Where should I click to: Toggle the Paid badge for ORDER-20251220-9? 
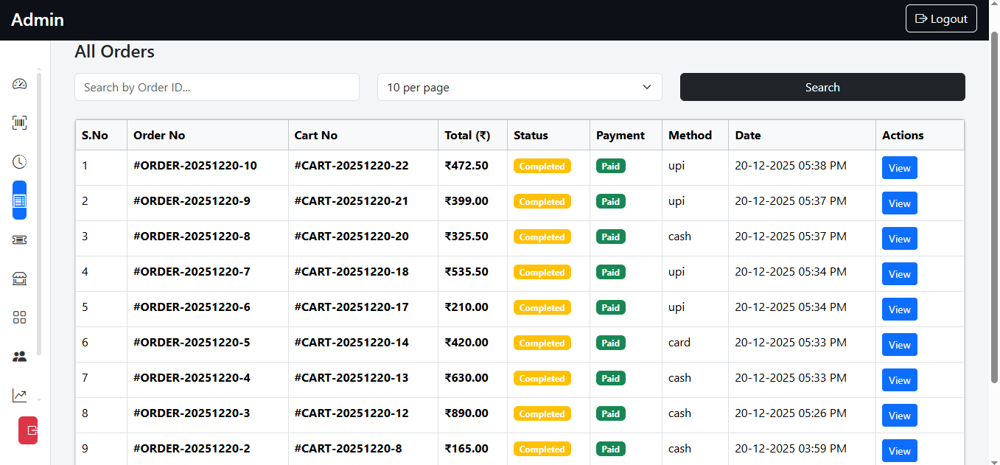click(x=610, y=201)
